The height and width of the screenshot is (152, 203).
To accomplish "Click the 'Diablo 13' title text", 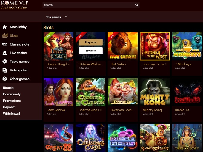I will pos(182,110).
